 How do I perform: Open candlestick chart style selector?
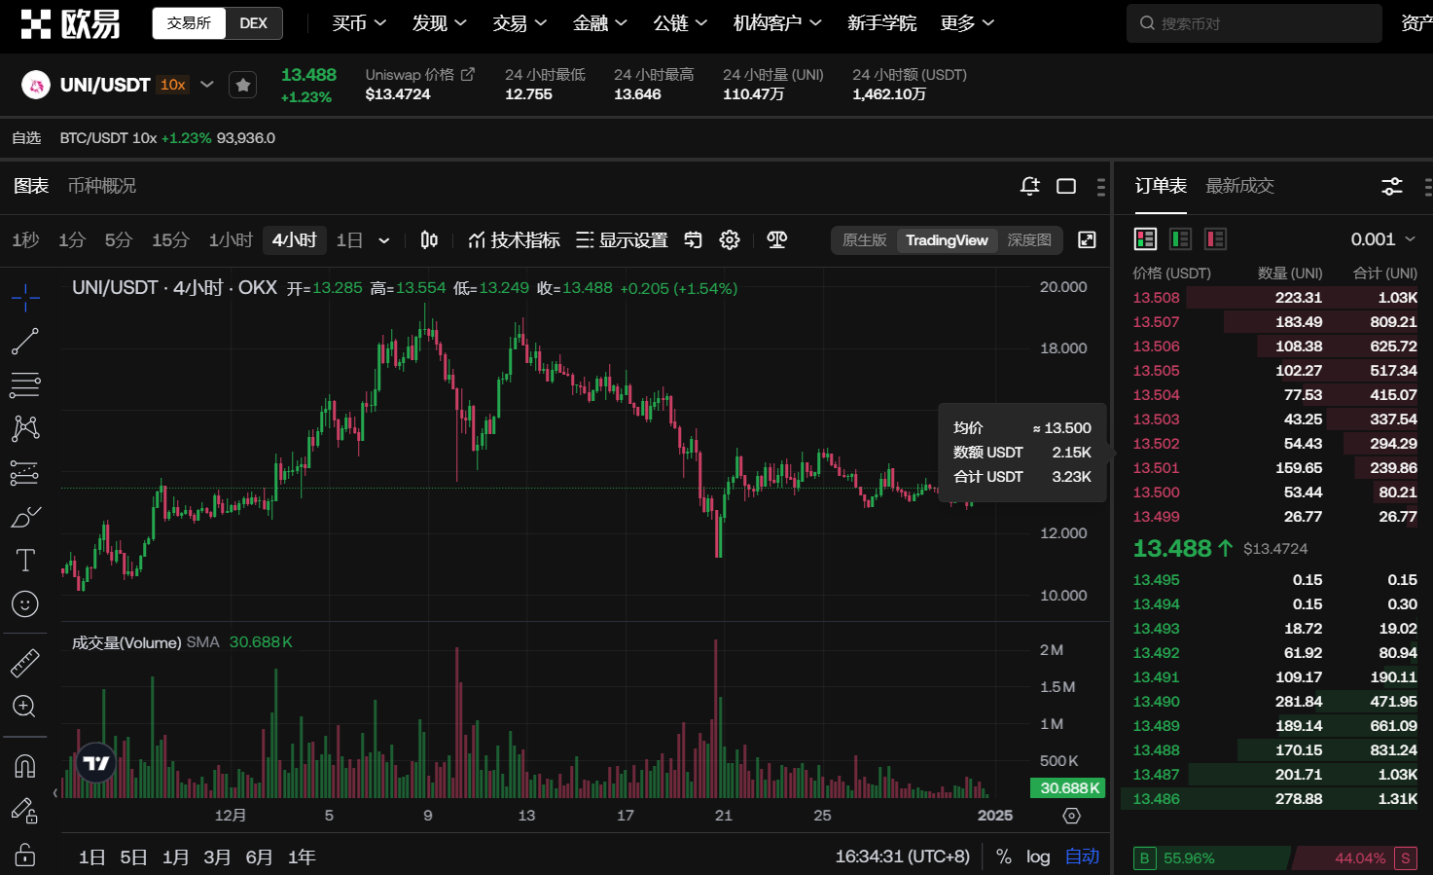click(429, 240)
